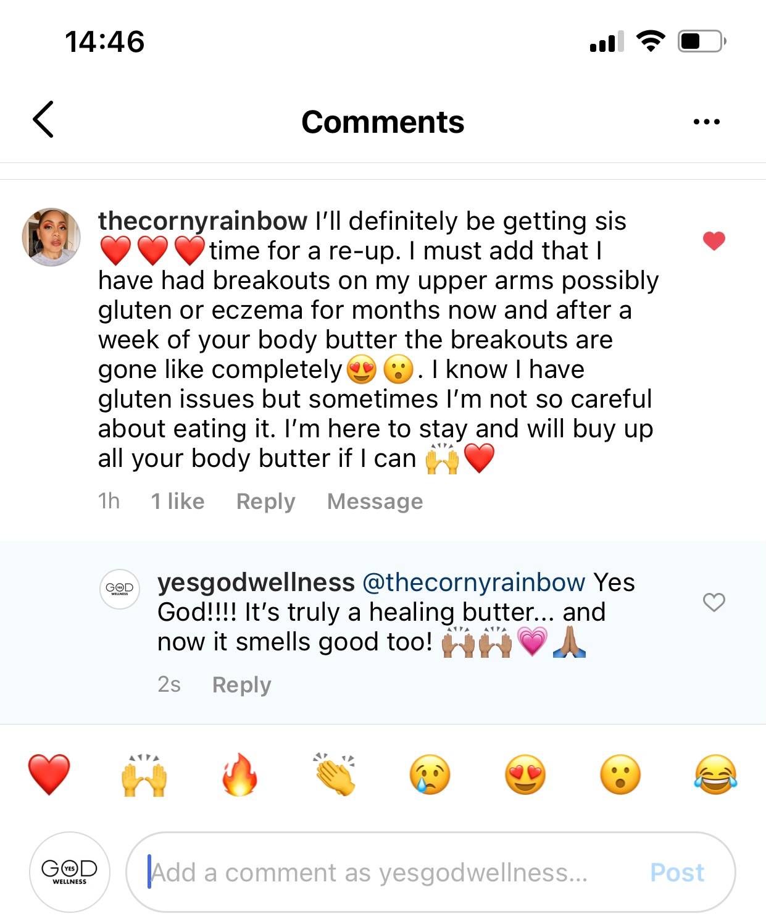Viewport: 766px width, 924px height.
Task: Insert the red heart quick emoji
Action: pos(49,775)
